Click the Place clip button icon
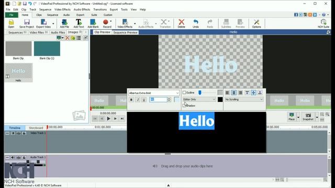The image size is (335, 188). coord(292,116)
